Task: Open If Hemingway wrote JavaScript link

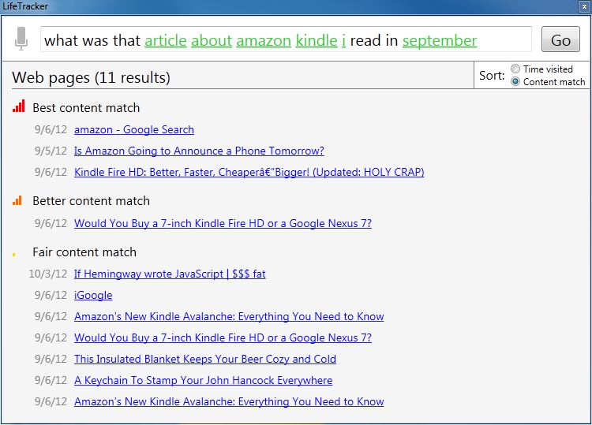Action: [x=170, y=274]
